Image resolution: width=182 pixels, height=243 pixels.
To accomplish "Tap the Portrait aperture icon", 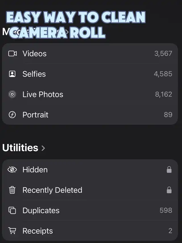I will coord(12,115).
